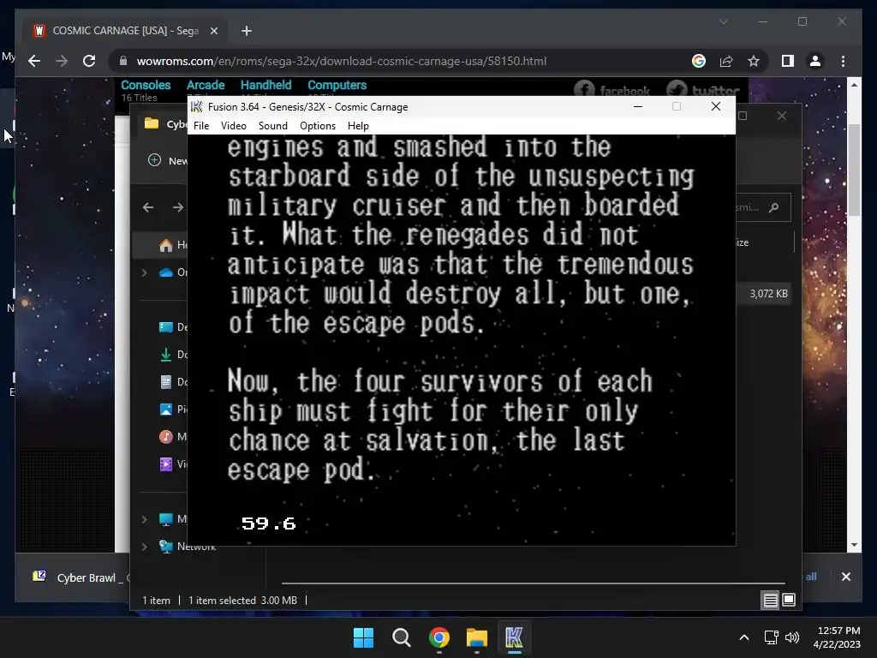Open Music folder in Explorer sidebar
Screen dimensions: 877x658
[173, 437]
